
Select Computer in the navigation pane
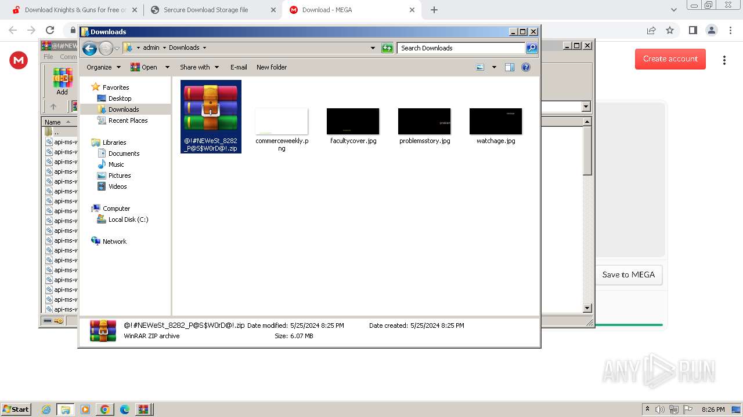coord(116,209)
